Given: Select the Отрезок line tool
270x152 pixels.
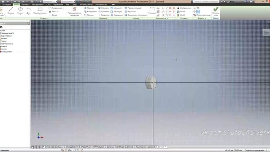Looking at the screenshot, I should click(11, 11).
